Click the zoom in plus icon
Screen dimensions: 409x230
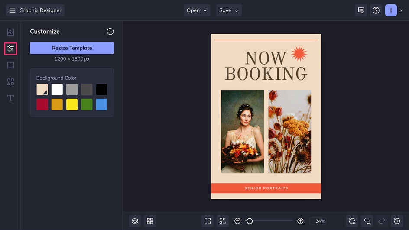[x=300, y=221]
